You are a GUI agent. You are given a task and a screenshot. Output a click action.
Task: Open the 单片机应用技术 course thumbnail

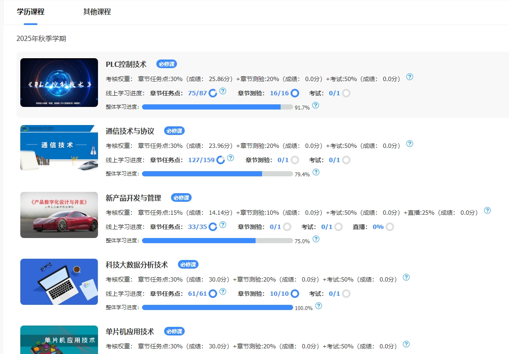(x=59, y=340)
